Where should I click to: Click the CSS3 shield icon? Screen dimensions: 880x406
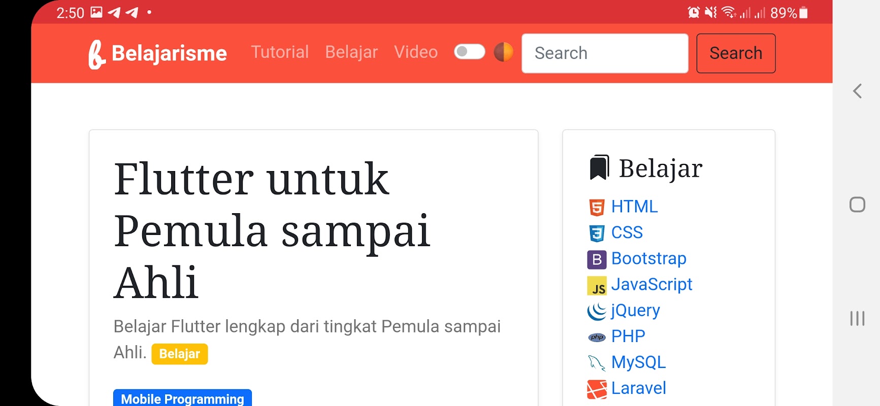[597, 233]
